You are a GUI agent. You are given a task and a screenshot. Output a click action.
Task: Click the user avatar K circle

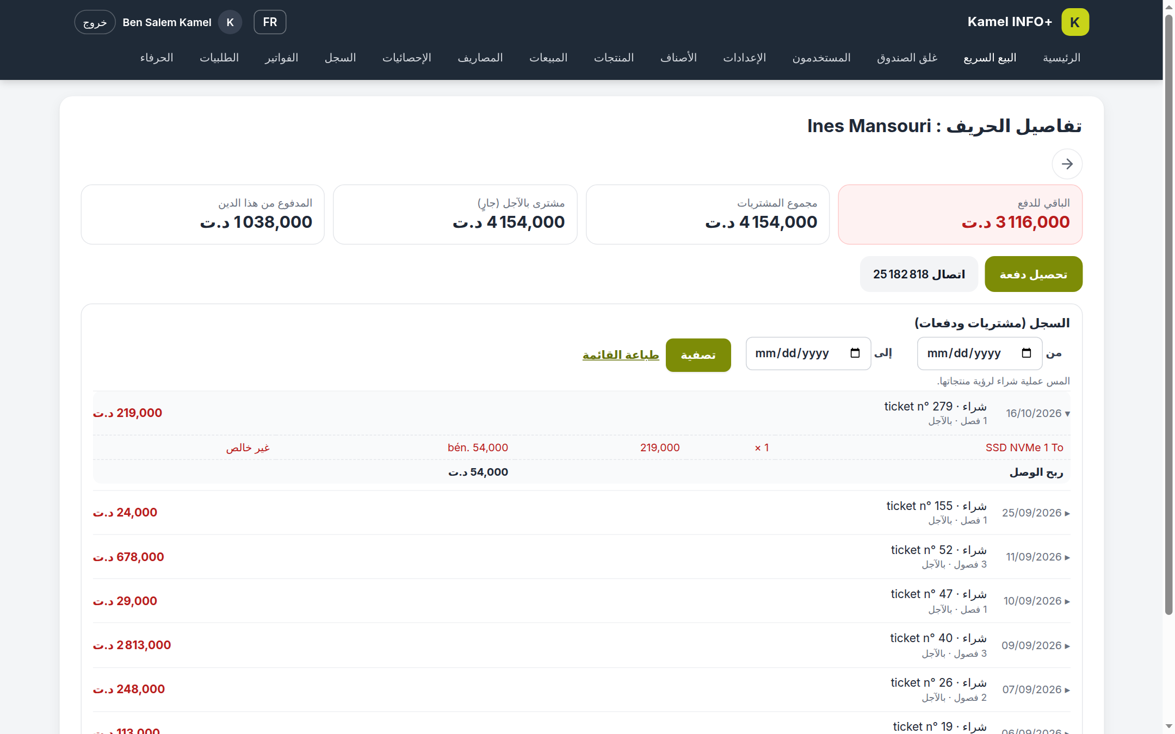click(x=230, y=22)
